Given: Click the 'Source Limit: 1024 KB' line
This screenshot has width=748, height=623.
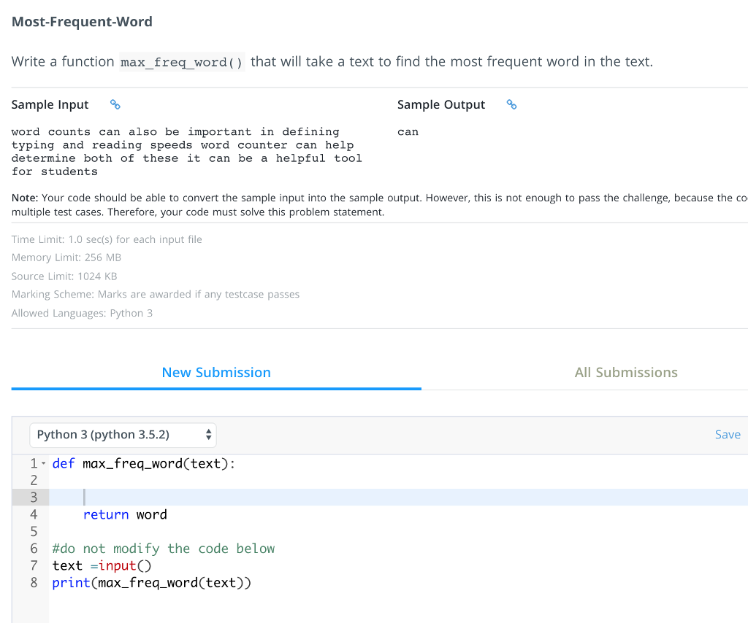Looking at the screenshot, I should click(x=64, y=276).
